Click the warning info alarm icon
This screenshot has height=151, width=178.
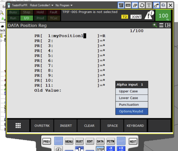149,15
